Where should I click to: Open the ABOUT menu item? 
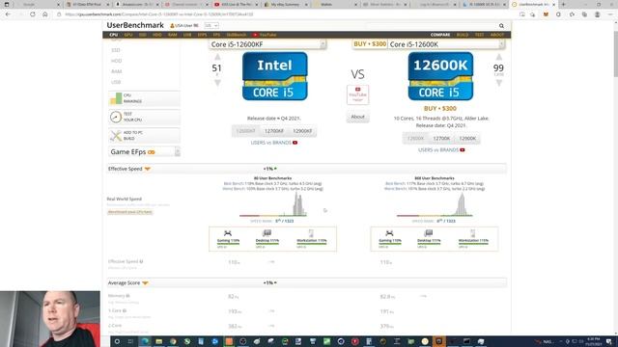tap(497, 35)
